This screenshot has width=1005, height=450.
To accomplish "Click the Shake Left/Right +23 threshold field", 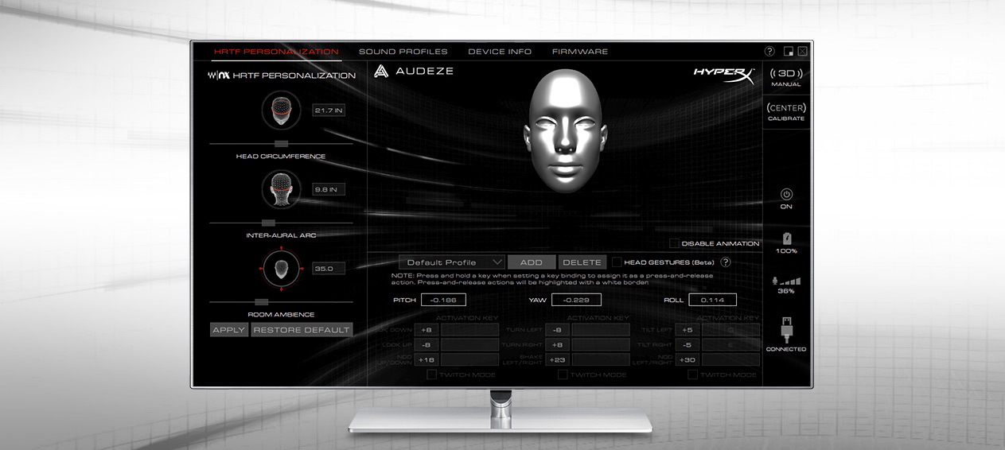I will 557,360.
